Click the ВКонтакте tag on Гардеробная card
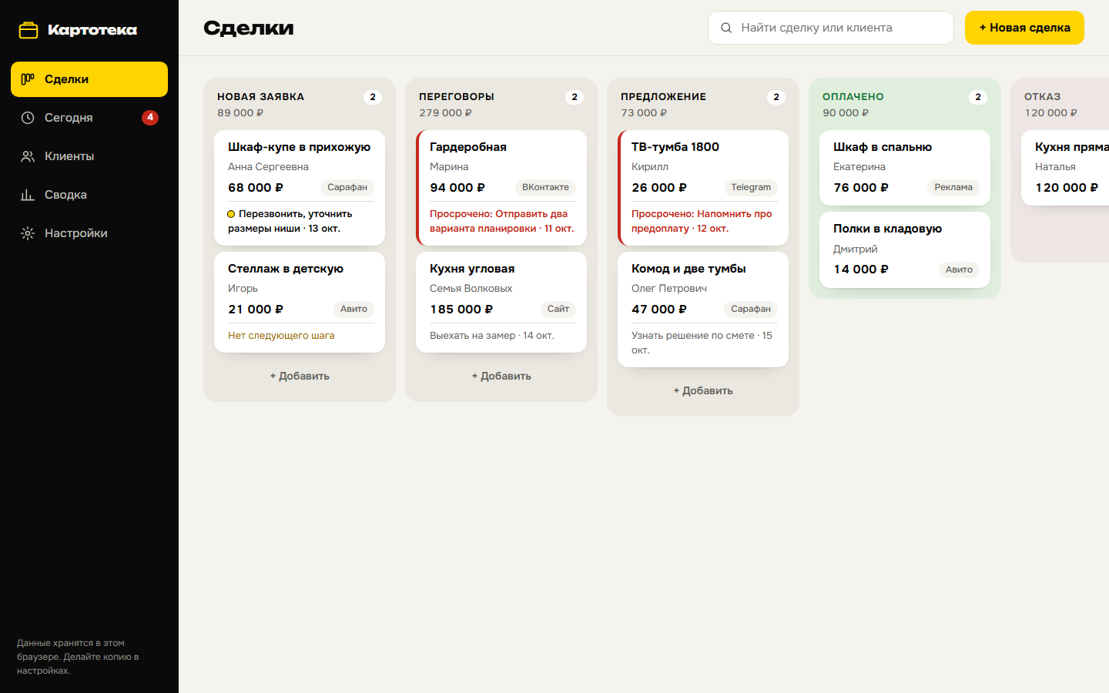 tap(545, 187)
